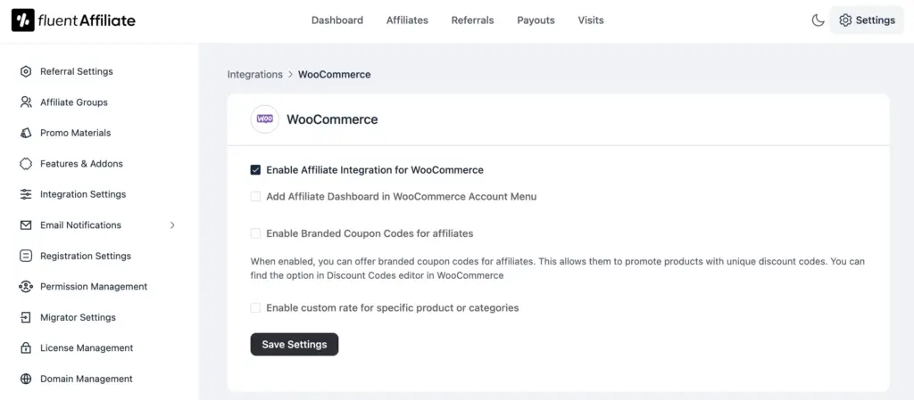Viewport: 914px width, 400px height.
Task: Open the Payouts tab
Action: click(536, 20)
